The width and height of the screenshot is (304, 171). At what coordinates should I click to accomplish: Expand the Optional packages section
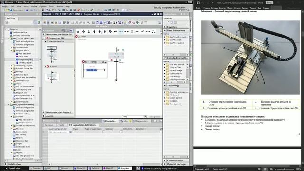pyautogui.click(x=165, y=164)
